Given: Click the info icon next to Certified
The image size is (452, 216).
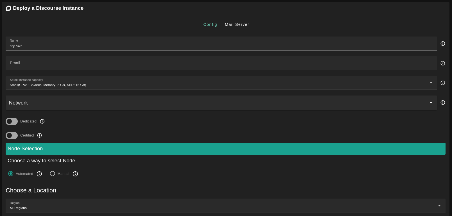Looking at the screenshot, I should point(40,135).
